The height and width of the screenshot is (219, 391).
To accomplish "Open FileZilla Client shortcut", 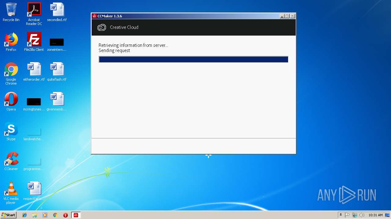I will [34, 42].
